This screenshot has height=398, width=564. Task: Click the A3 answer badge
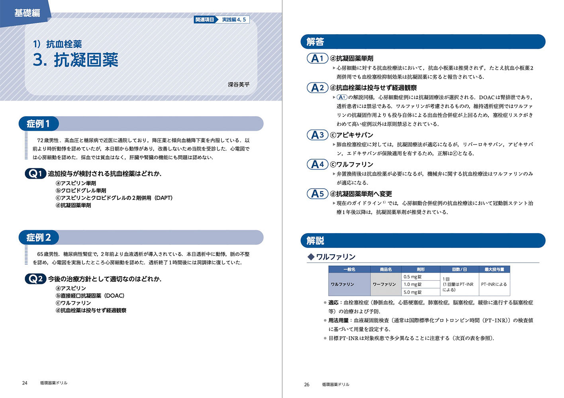[x=317, y=135]
